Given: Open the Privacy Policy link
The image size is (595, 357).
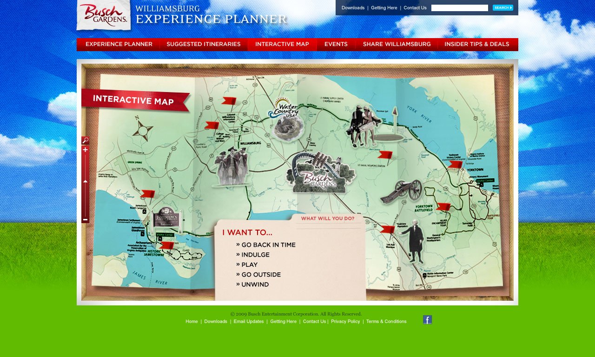Looking at the screenshot, I should point(345,322).
